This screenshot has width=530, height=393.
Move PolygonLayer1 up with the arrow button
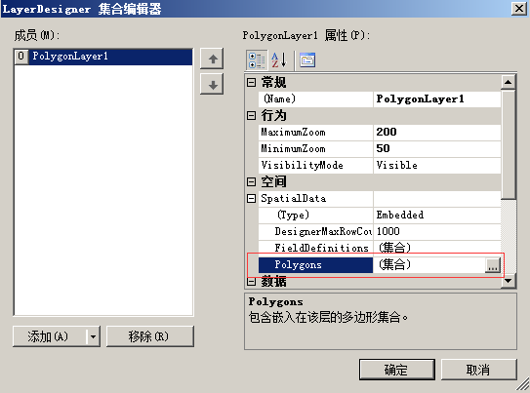(x=212, y=59)
